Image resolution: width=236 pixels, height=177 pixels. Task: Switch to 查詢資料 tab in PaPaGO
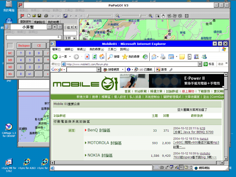tap(26, 22)
